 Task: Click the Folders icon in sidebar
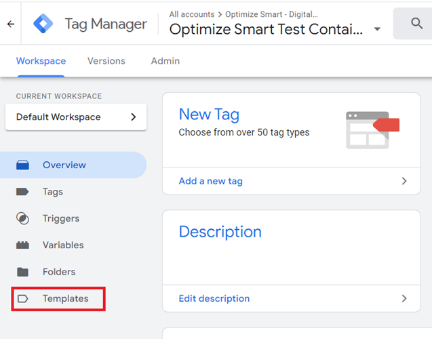pyautogui.click(x=23, y=272)
